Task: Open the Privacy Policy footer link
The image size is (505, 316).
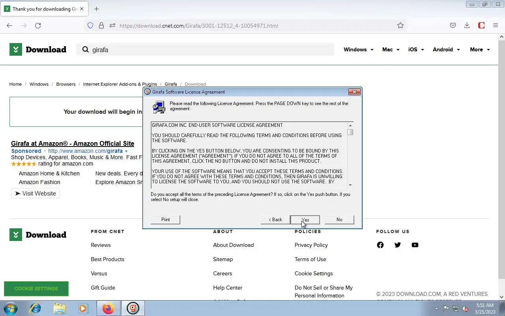Action: click(x=311, y=245)
